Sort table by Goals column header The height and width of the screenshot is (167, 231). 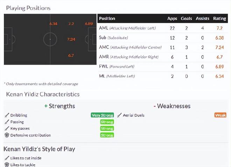coord(186,19)
